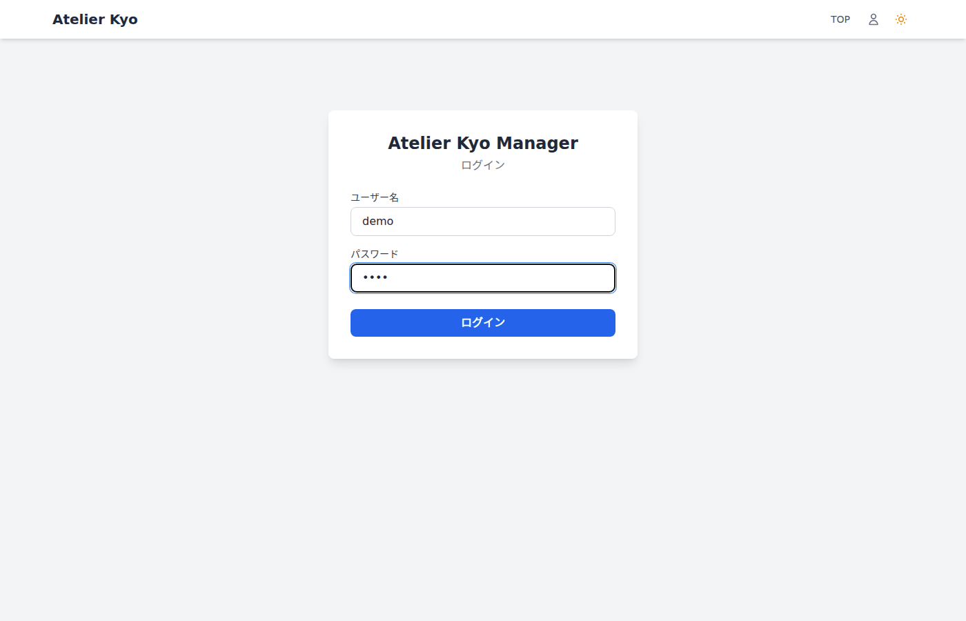Return home via Atelier Kyo brand text
Viewport: 966px width, 621px height.
tap(95, 19)
